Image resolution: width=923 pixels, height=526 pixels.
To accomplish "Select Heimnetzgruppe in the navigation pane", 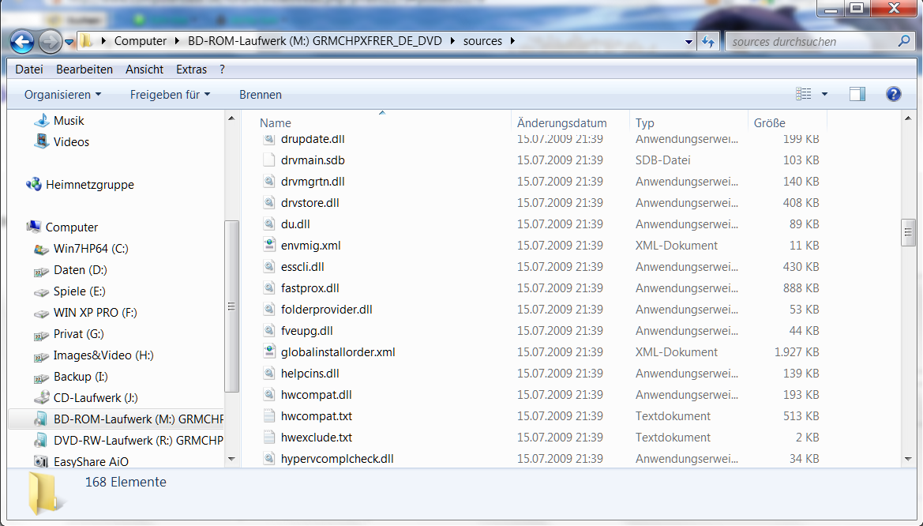I will [89, 184].
